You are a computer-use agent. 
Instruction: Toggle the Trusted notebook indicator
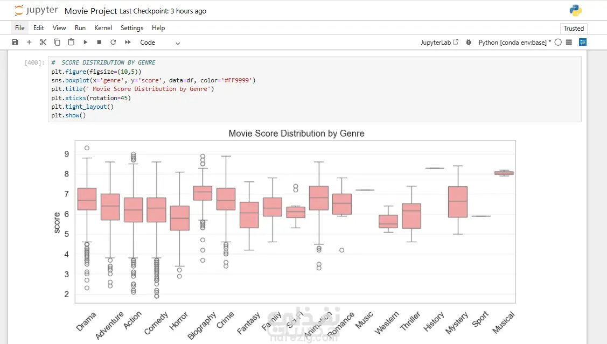[x=574, y=29]
